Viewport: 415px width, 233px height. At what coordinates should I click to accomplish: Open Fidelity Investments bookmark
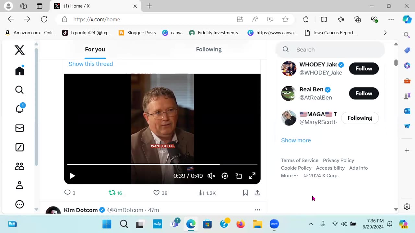(x=215, y=33)
